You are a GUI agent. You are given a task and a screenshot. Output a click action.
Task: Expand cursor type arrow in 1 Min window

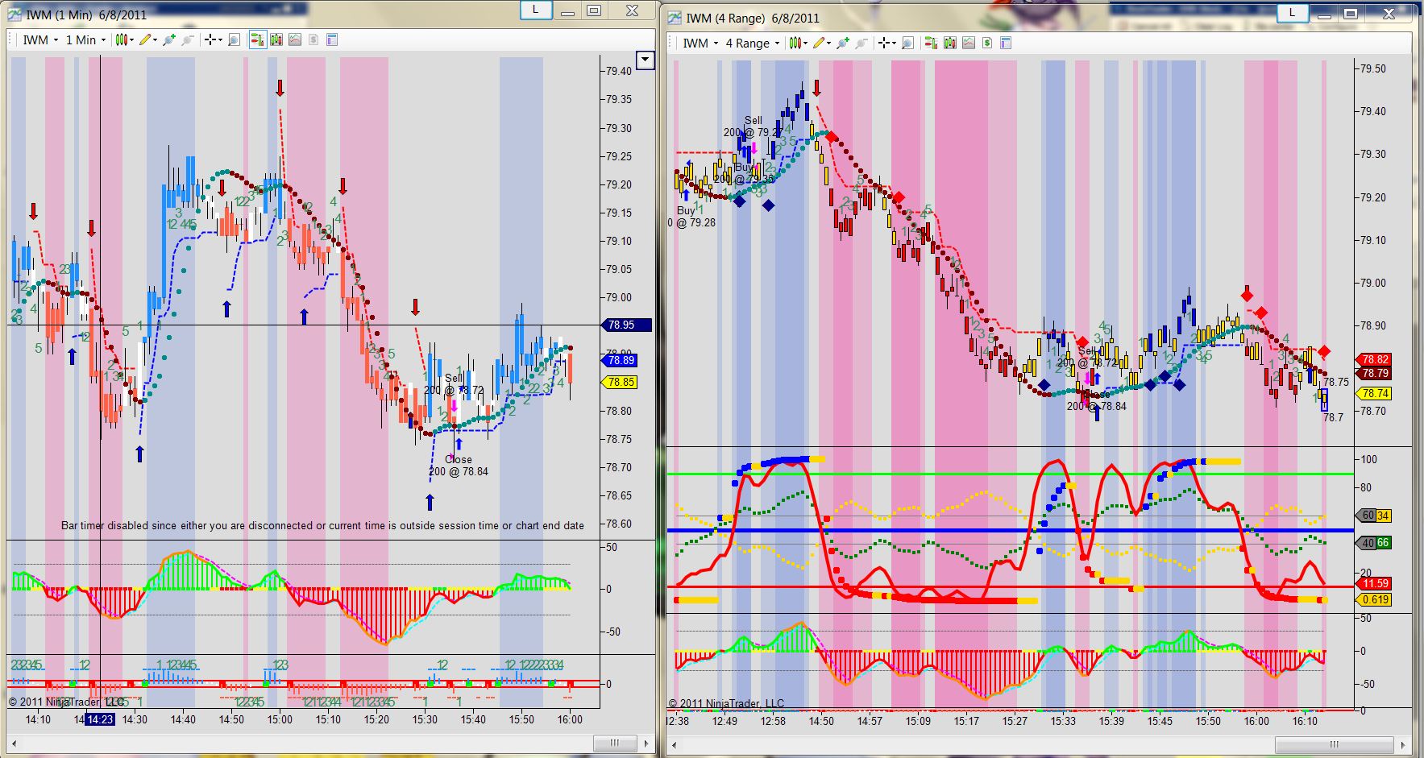220,40
